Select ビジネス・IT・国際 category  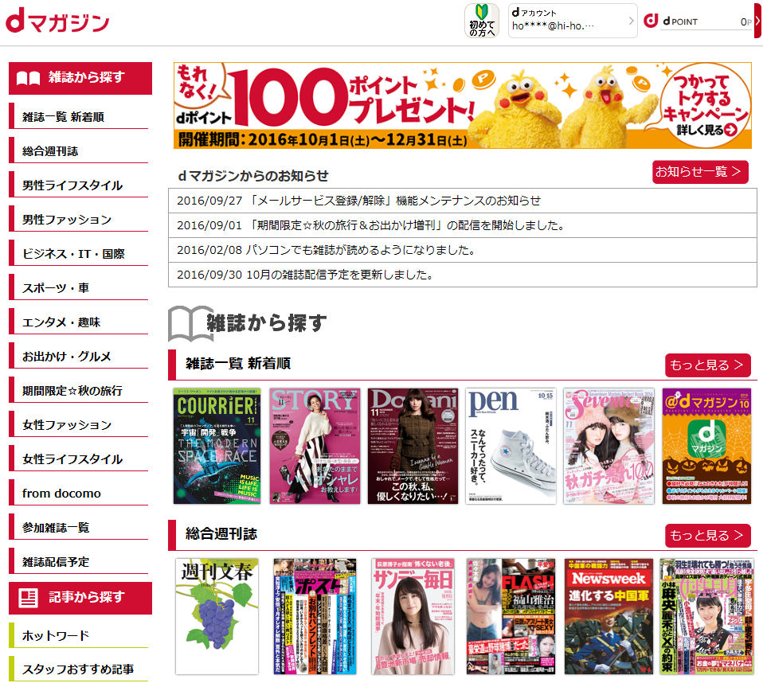pyautogui.click(x=78, y=253)
